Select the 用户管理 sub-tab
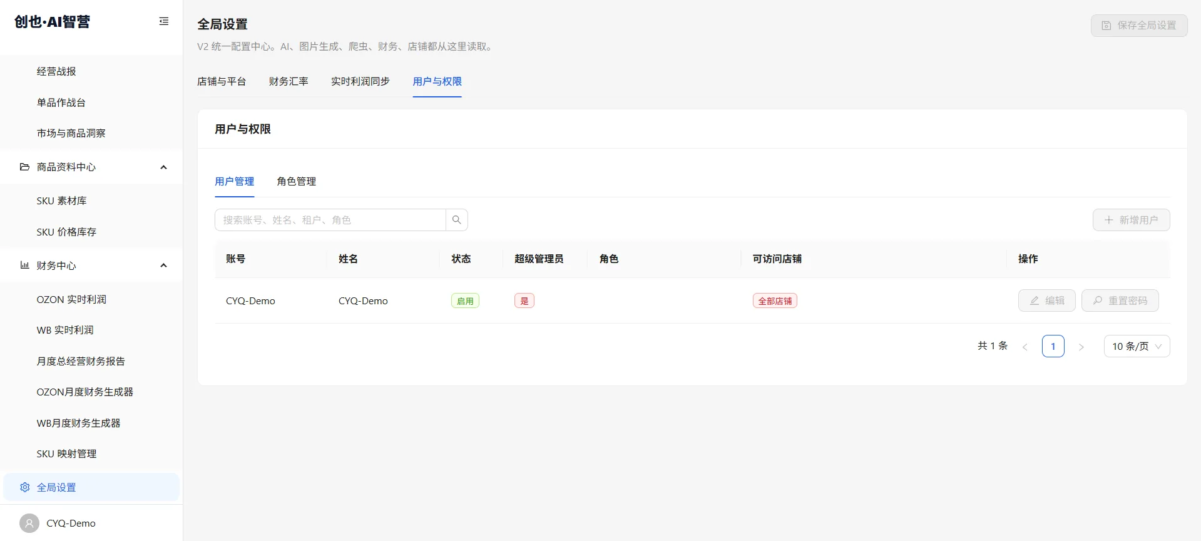 235,181
